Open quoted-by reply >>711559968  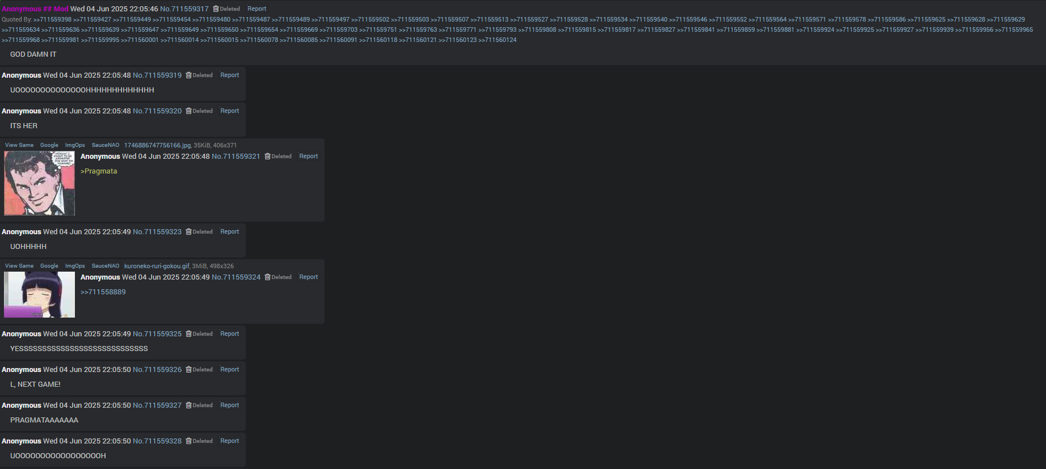coord(21,40)
